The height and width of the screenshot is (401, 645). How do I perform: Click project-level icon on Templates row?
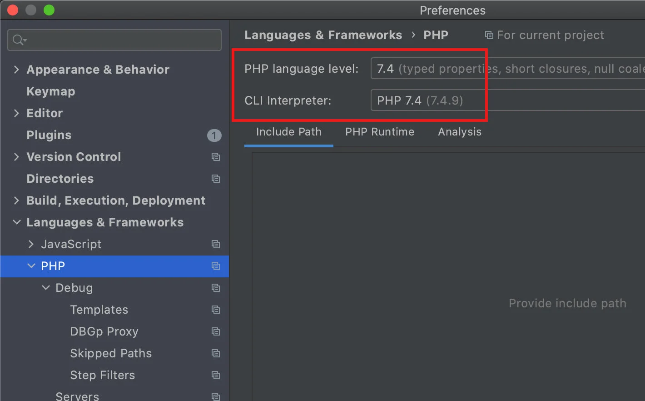click(216, 310)
